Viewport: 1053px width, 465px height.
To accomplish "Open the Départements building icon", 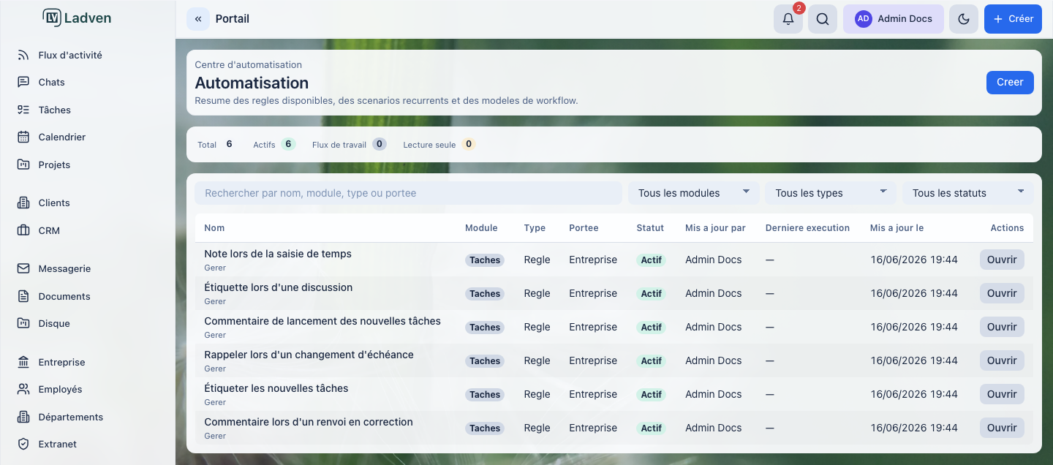I will 23,417.
